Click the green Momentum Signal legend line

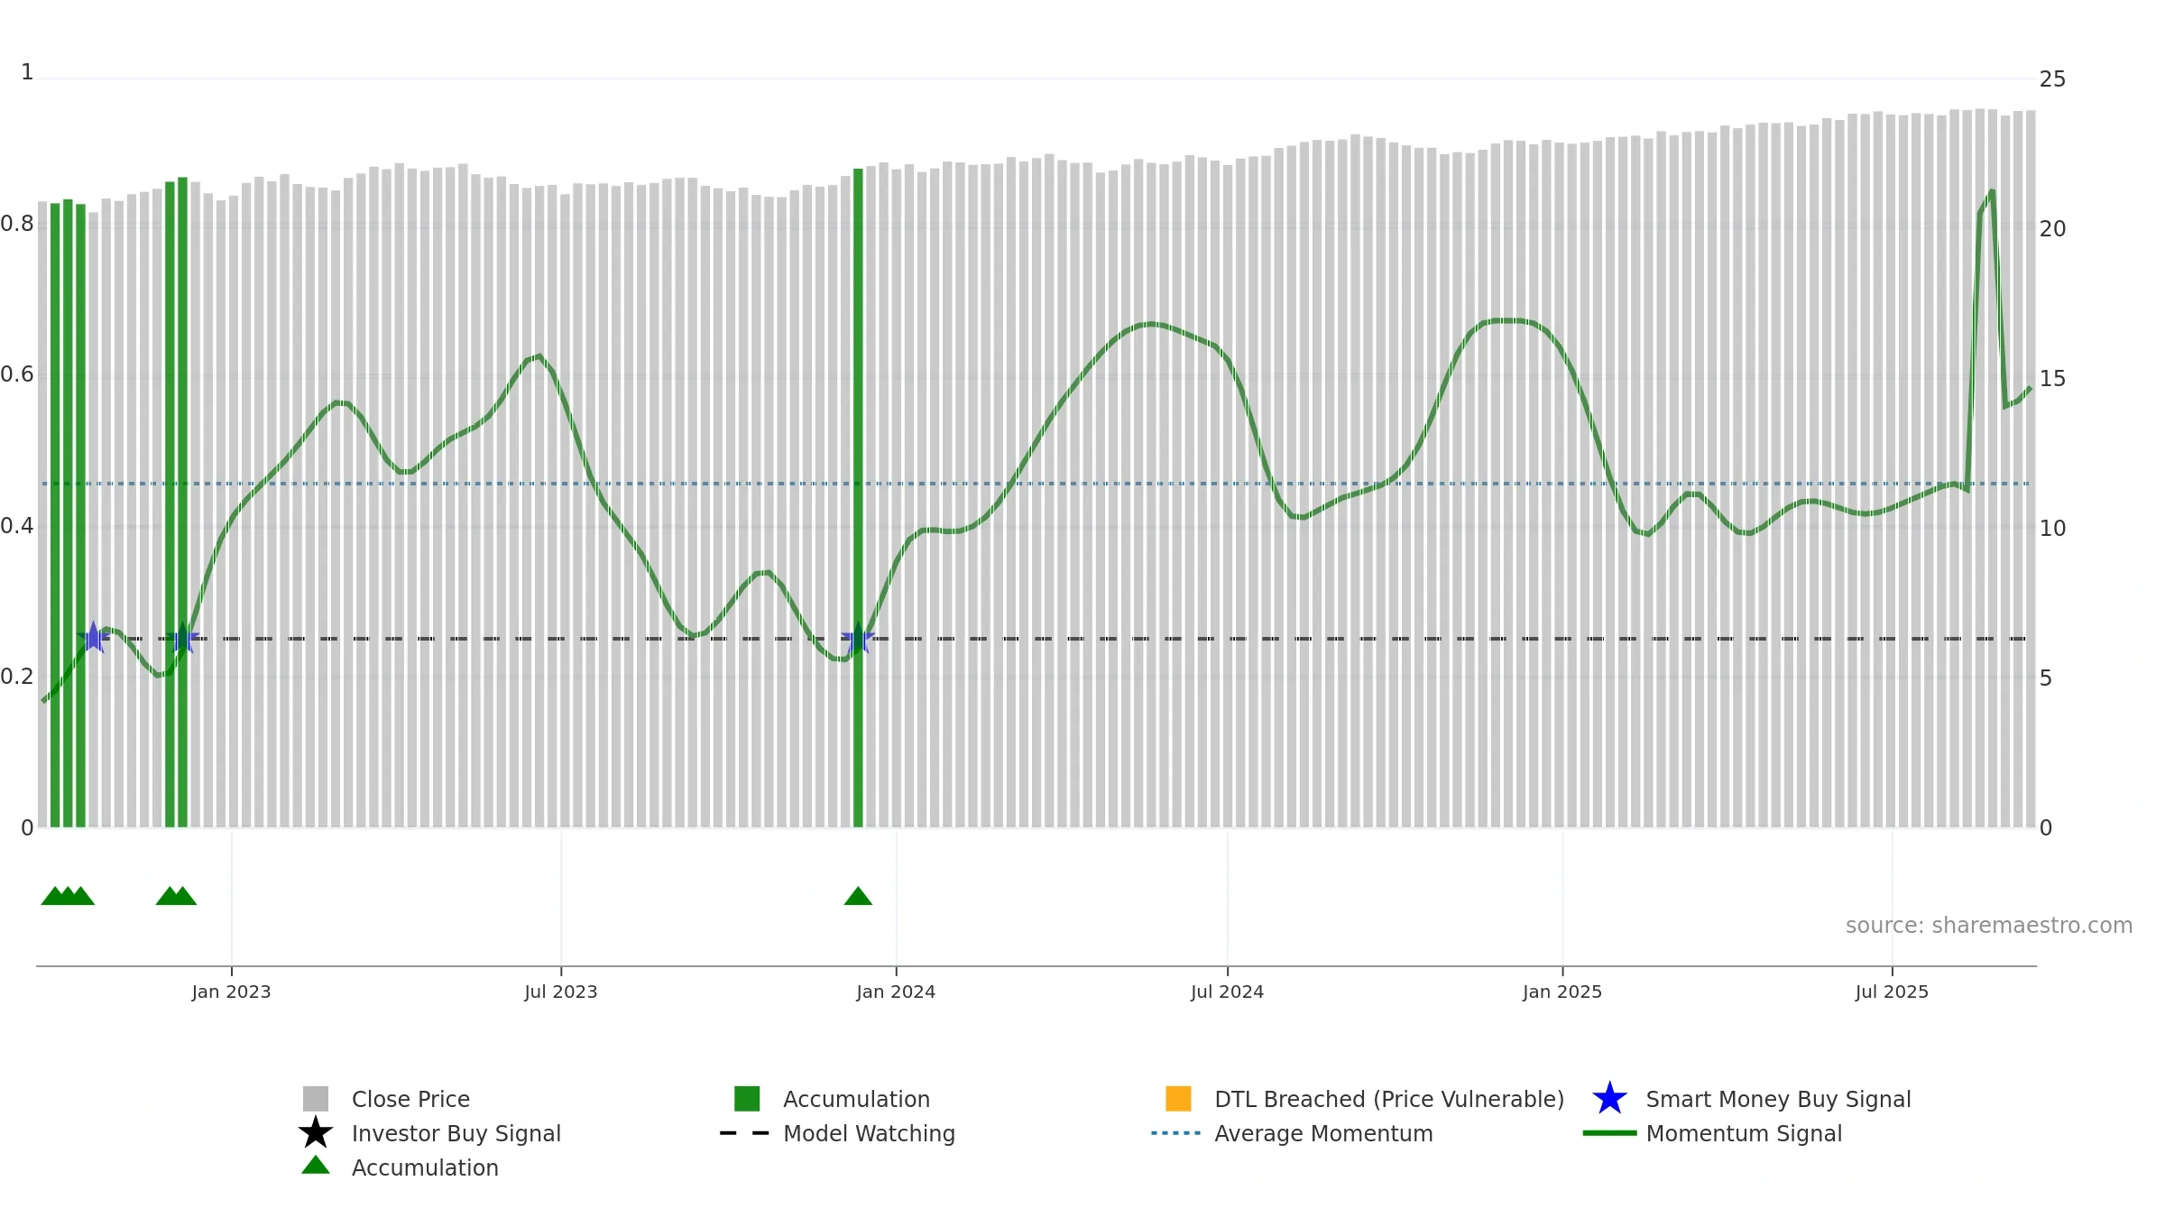point(1609,1133)
